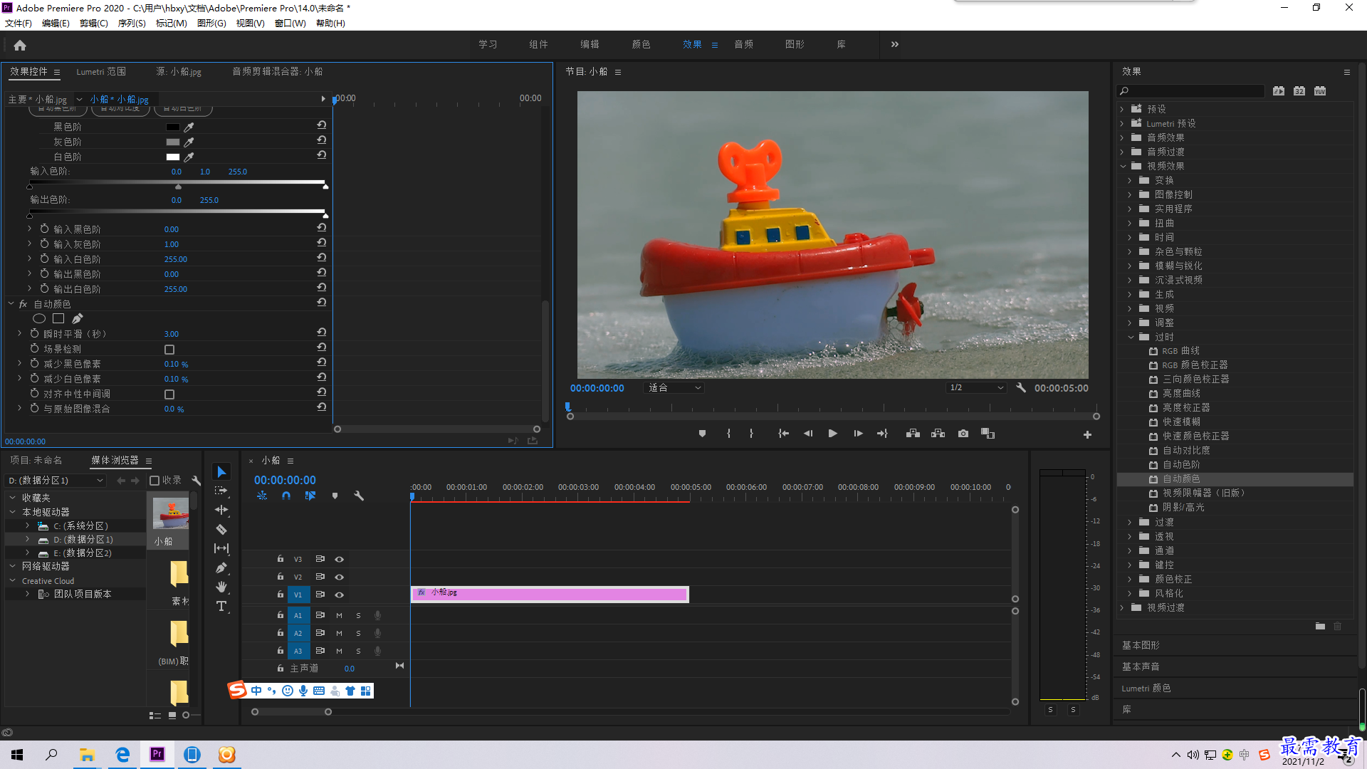Create free draw bezier mask for 自动颜色
Viewport: 1367px width, 769px height.
(x=77, y=318)
